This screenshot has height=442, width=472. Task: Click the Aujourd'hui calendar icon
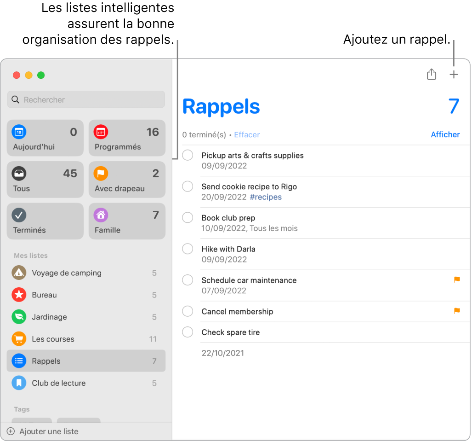19,132
